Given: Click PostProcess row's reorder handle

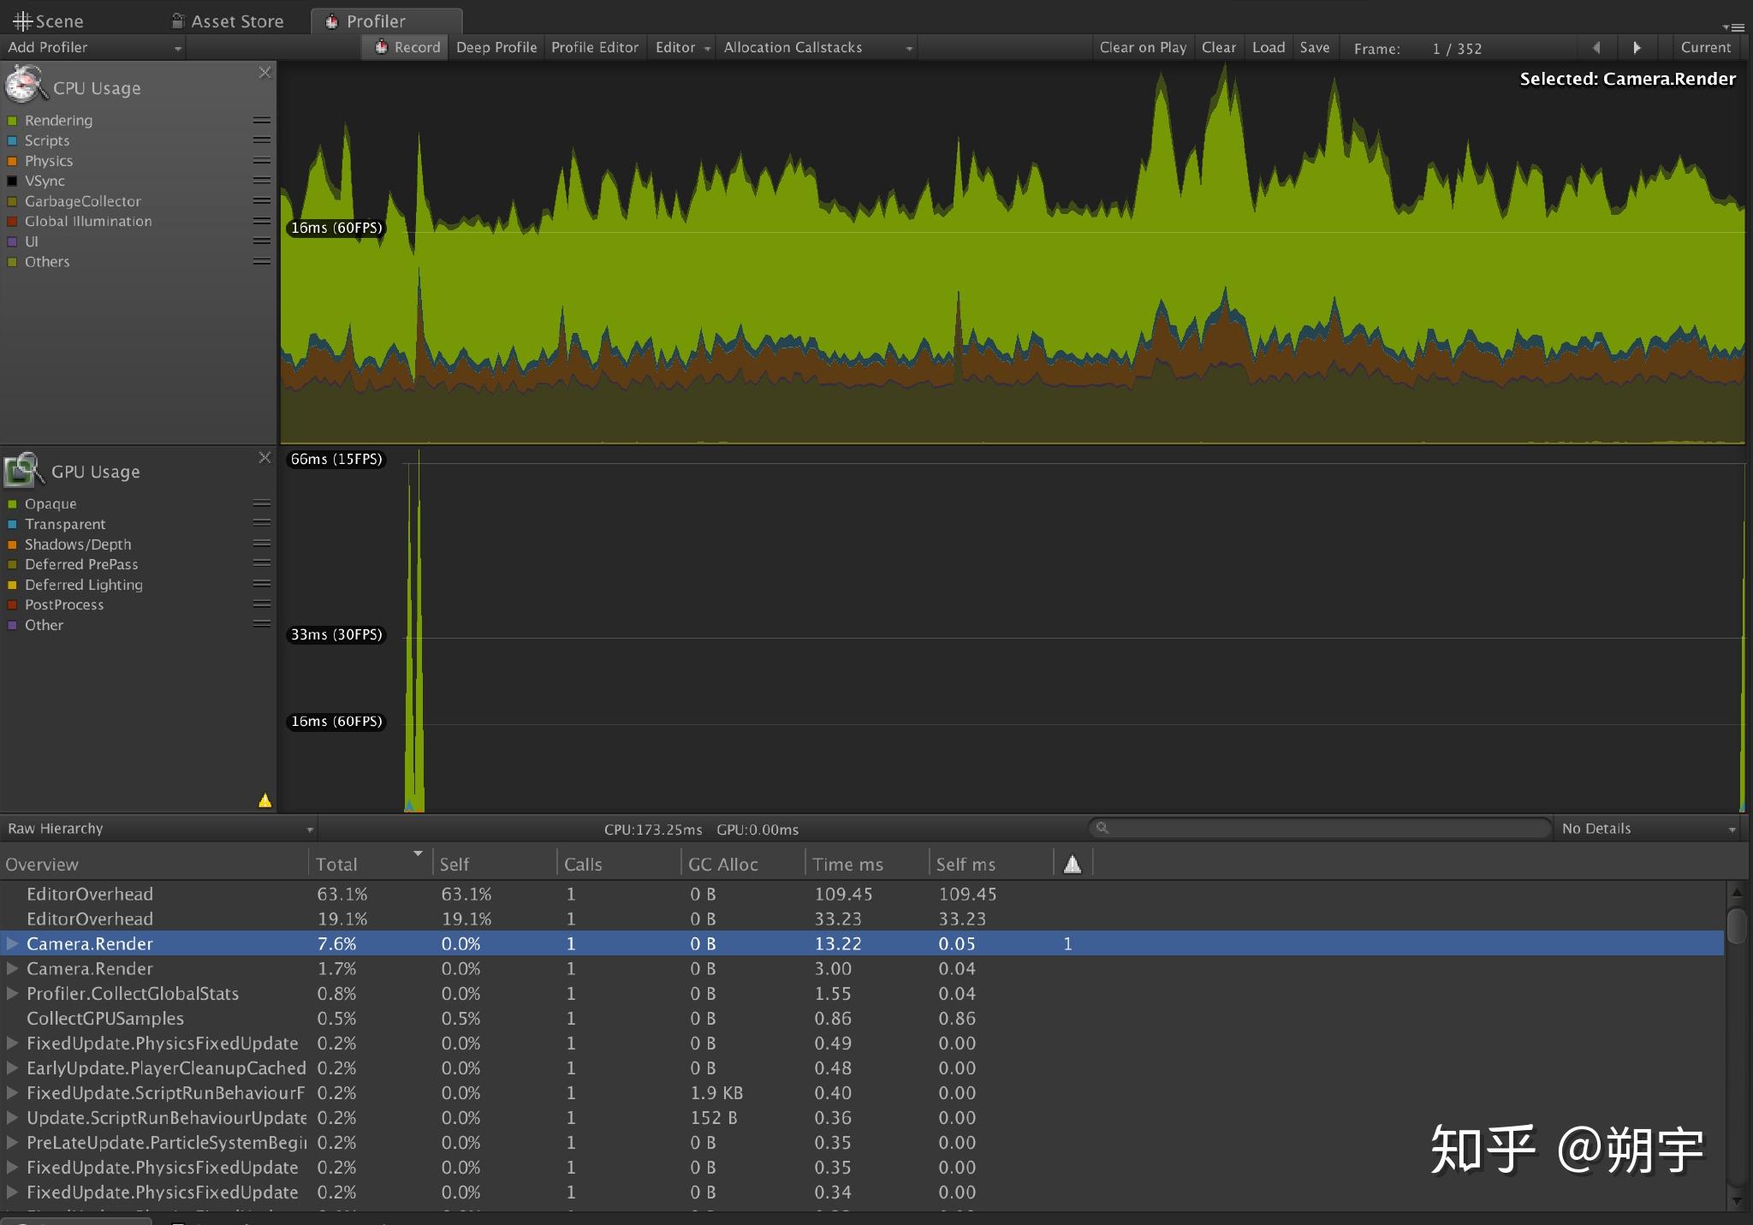Looking at the screenshot, I should pyautogui.click(x=262, y=604).
